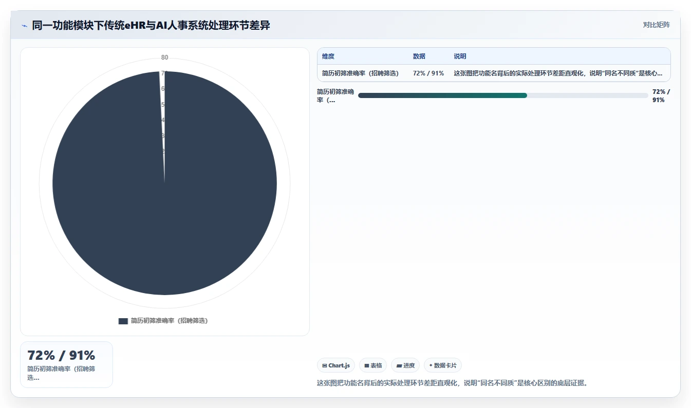Viewport: 691px width, 408px height.
Task: Click the 说明 column header
Action: [x=460, y=56]
